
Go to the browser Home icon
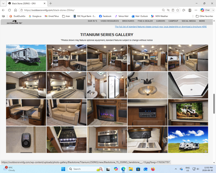click(16, 10)
